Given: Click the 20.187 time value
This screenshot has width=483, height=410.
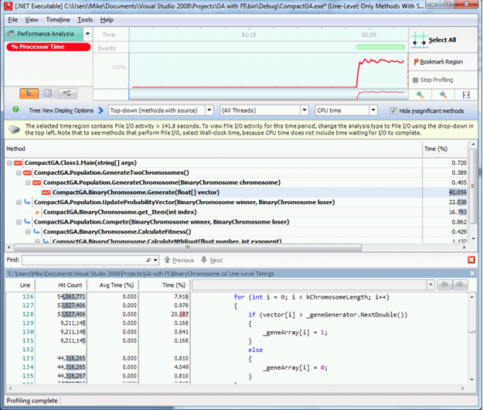Looking at the screenshot, I should point(179,314).
